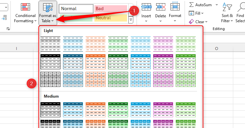Open Conditional Formatting menu
Viewport: 245px width, 128px height.
25,13
